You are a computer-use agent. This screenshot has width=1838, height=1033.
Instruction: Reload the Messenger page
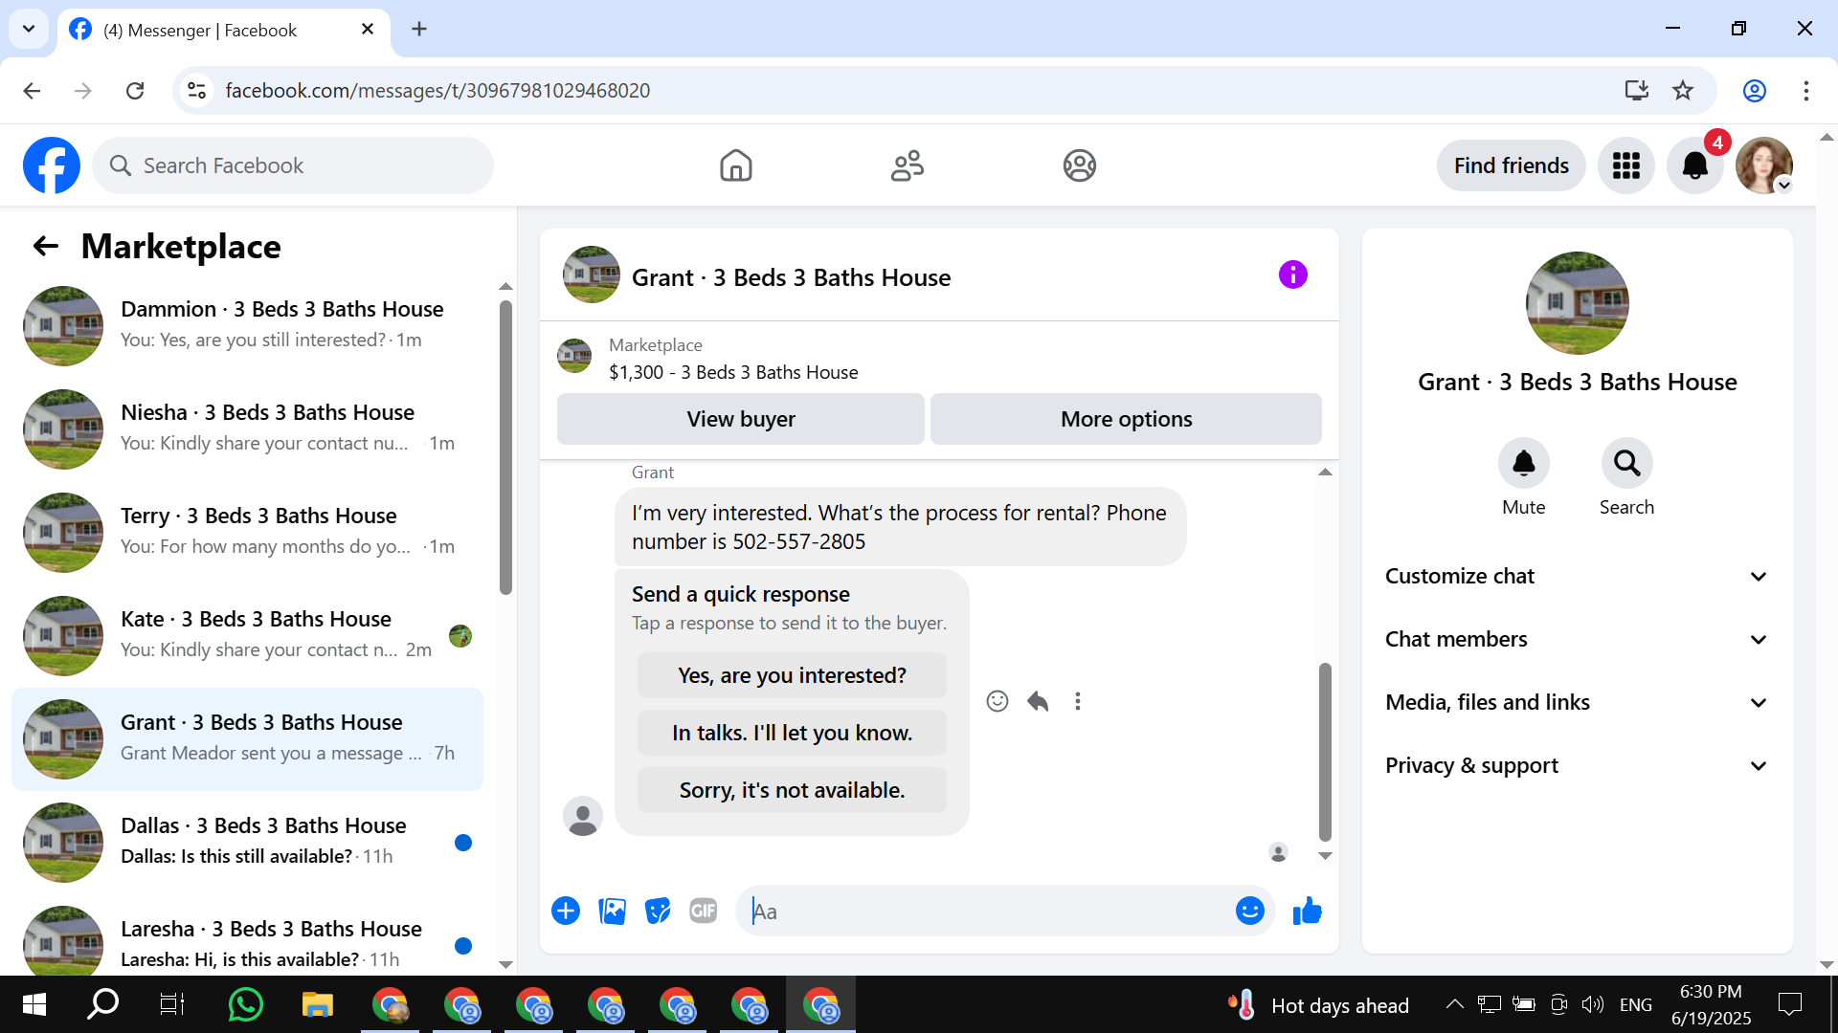coord(135,90)
